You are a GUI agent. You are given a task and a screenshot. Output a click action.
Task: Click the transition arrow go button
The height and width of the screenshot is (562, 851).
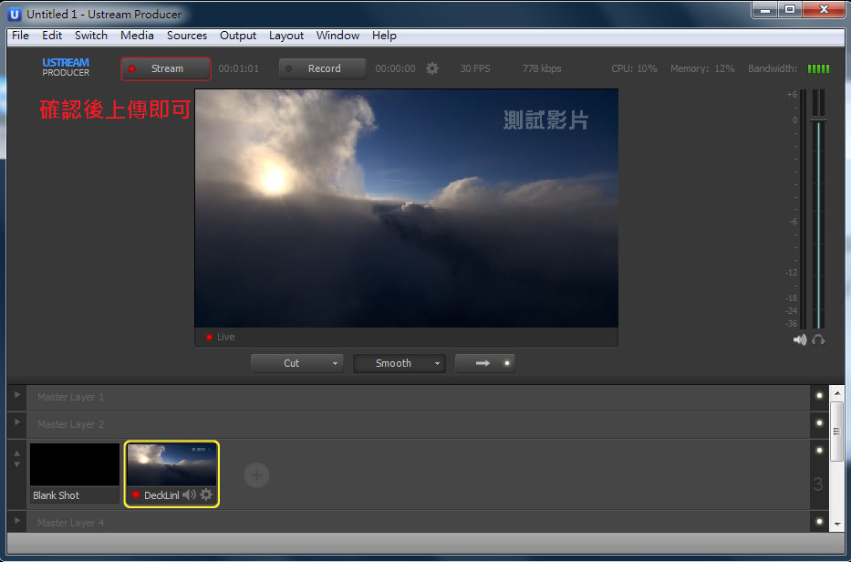pos(484,363)
